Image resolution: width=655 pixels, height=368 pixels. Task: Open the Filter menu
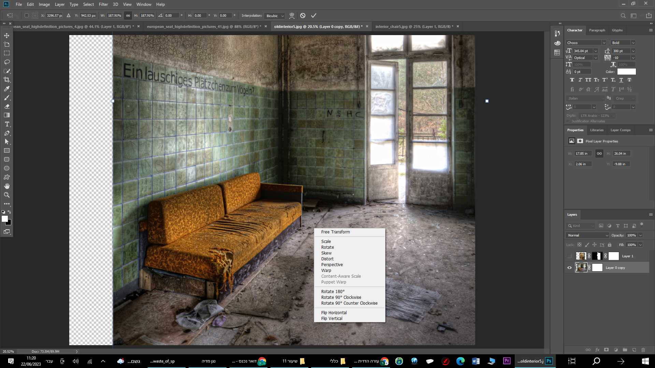coord(103,4)
